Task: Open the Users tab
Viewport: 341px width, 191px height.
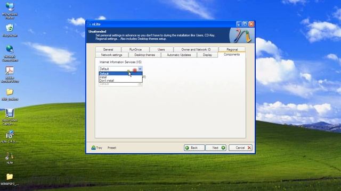Action: [161, 49]
